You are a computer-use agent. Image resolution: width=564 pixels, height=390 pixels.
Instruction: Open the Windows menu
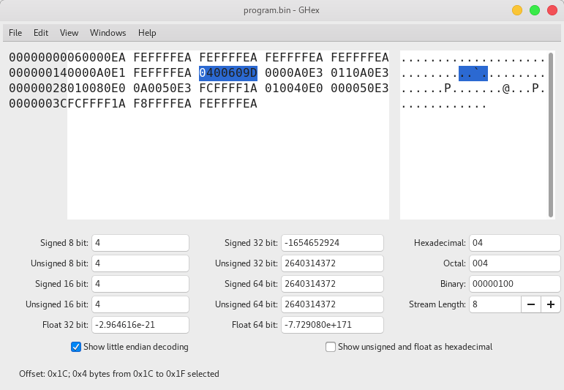click(x=108, y=33)
